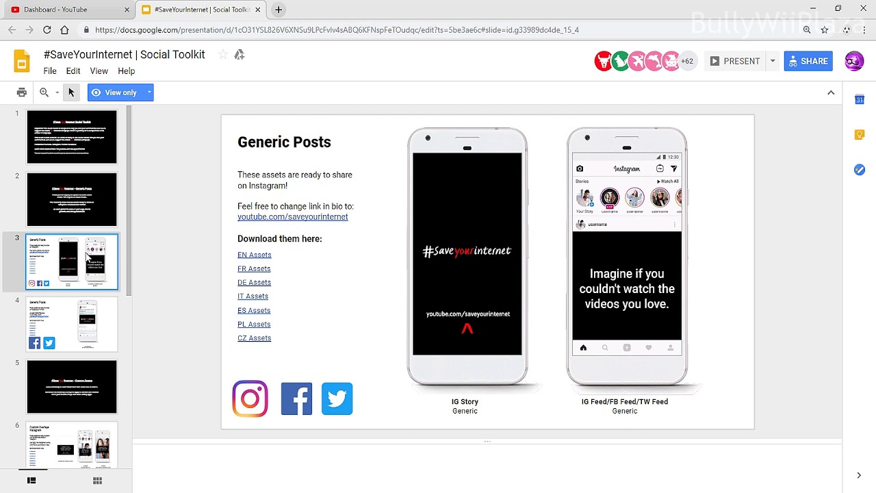This screenshot has height=493, width=876.
Task: Click the IG Feed phone mockup
Action: tap(627, 256)
